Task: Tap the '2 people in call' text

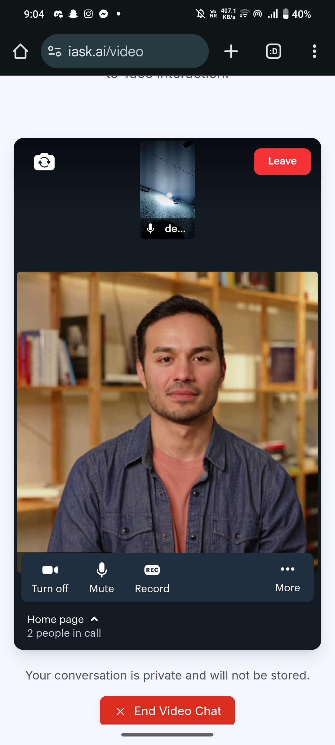Action: pos(64,633)
